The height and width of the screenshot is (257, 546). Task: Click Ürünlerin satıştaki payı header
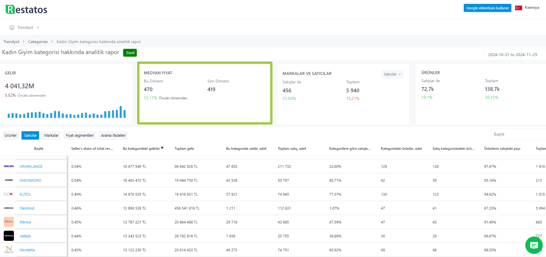click(502, 149)
